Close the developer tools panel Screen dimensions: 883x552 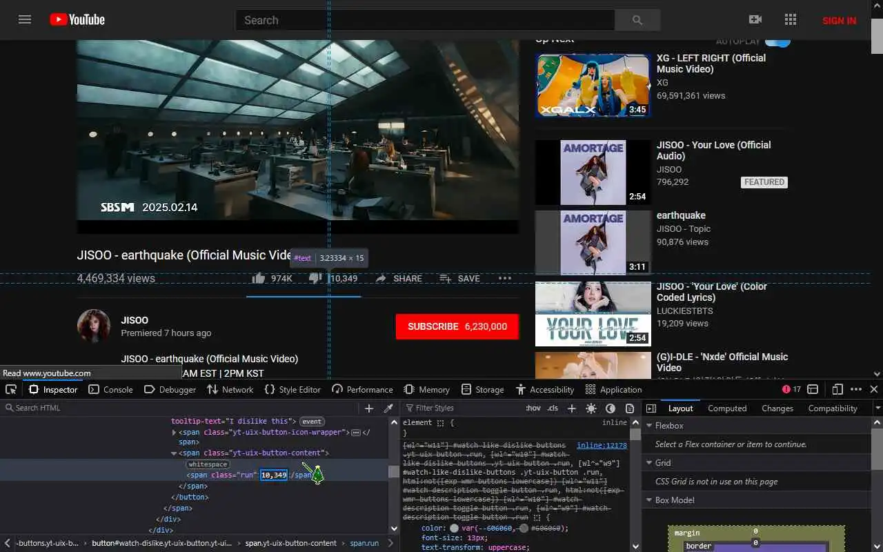pyautogui.click(x=874, y=389)
